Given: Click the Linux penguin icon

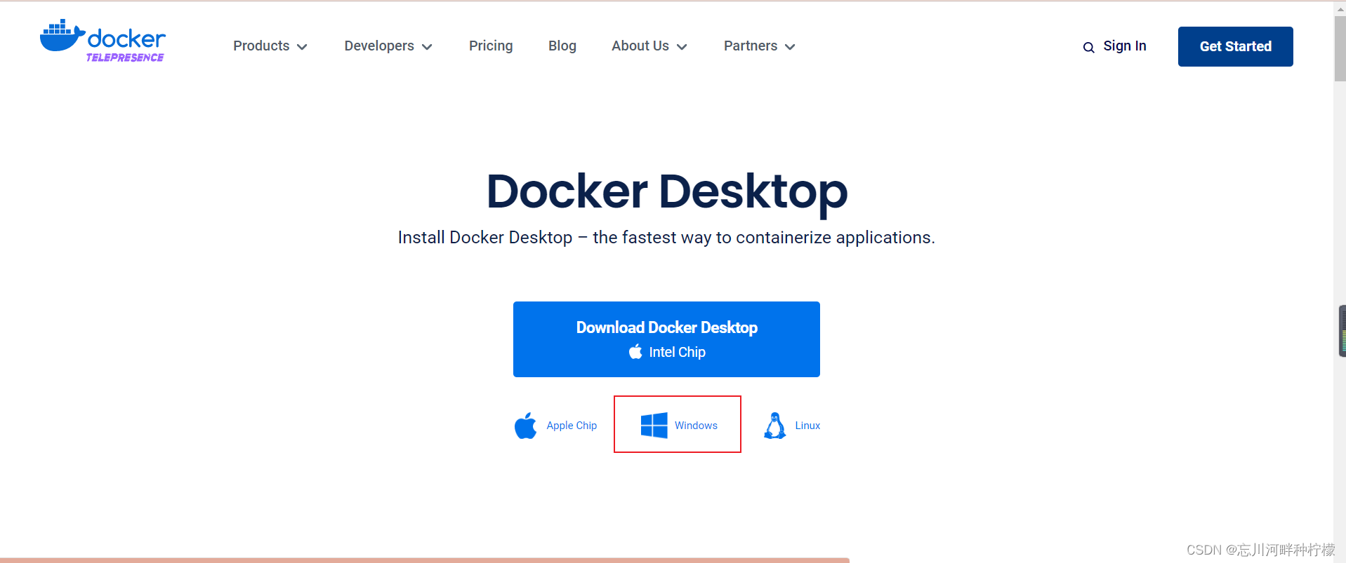Looking at the screenshot, I should point(774,426).
